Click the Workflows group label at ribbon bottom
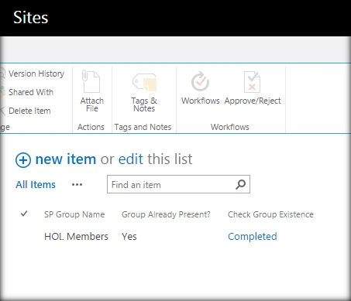The image size is (351, 301). coord(230,127)
